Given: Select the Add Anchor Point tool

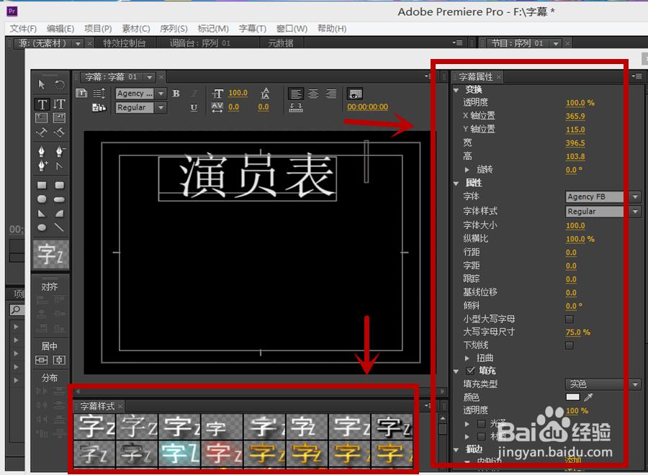Looking at the screenshot, I should click(x=42, y=166).
